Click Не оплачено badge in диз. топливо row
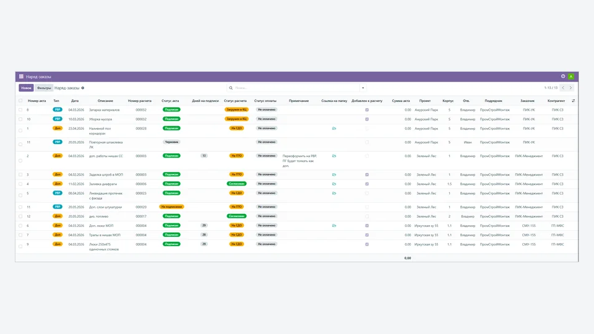Image resolution: width=594 pixels, height=334 pixels. (267, 216)
